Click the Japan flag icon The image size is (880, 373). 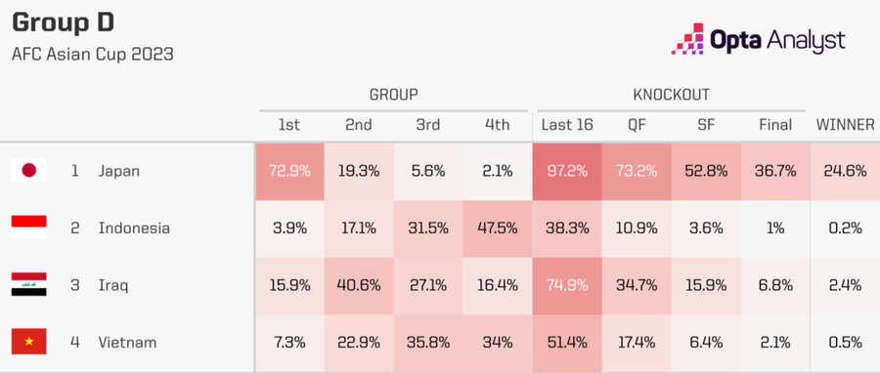28,170
